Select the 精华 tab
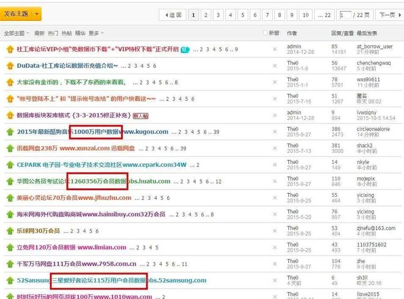This screenshot has width=404, height=299. [x=80, y=33]
